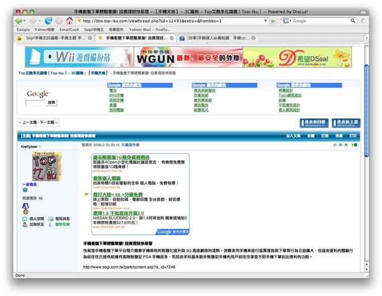Toggle the toolbar pill button in title bar
This screenshot has width=382, height=296.
363,11
